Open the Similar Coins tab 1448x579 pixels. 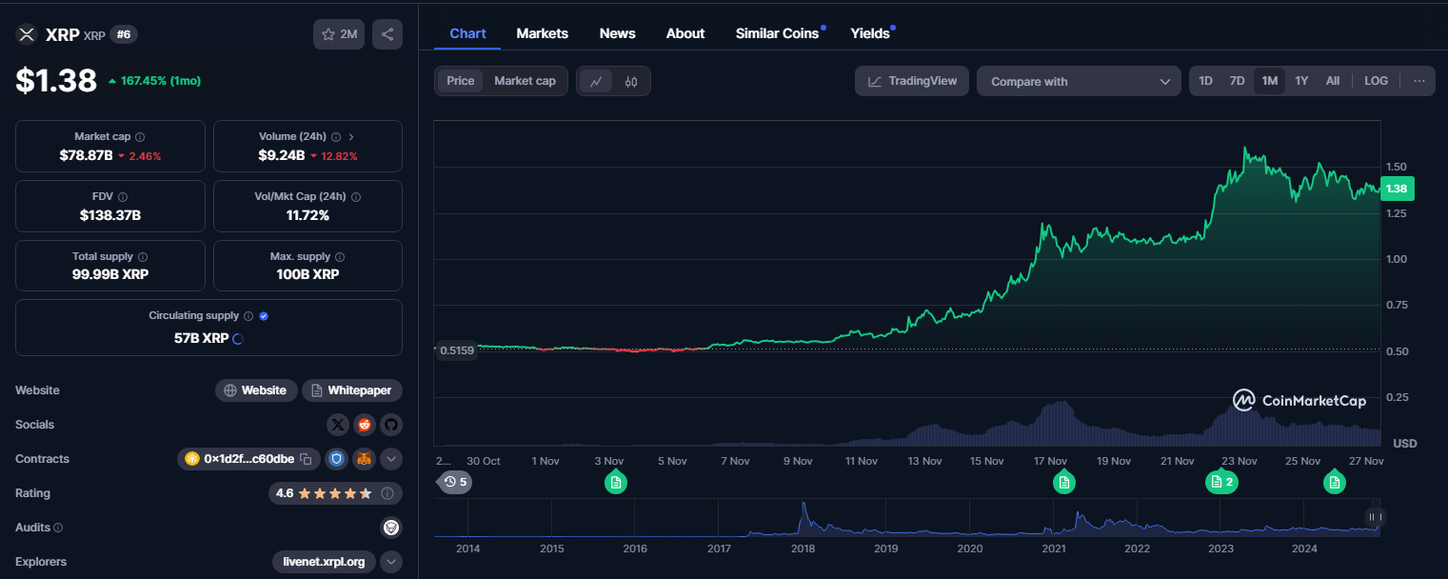click(777, 33)
